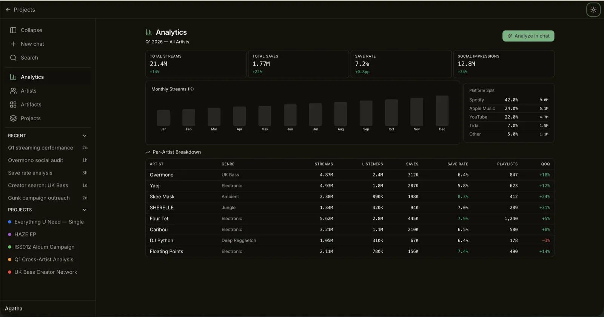Viewport: 604px width, 317px height.
Task: Click the green dot beside ISS012 Album Campaign
Action: pos(10,247)
